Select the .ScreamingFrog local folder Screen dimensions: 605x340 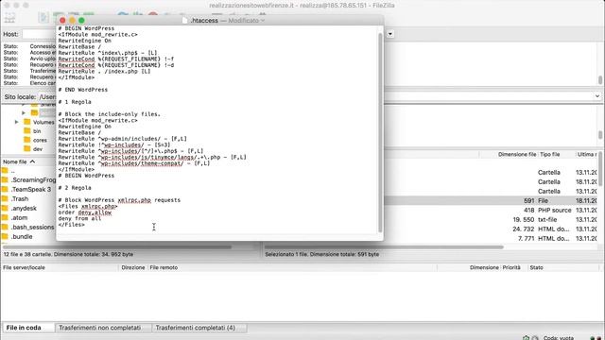(33, 180)
